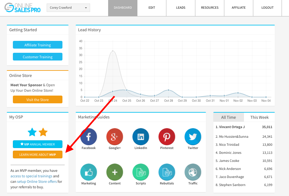
Task: Open the Affiliate navigation tab
Action: pyautogui.click(x=239, y=8)
